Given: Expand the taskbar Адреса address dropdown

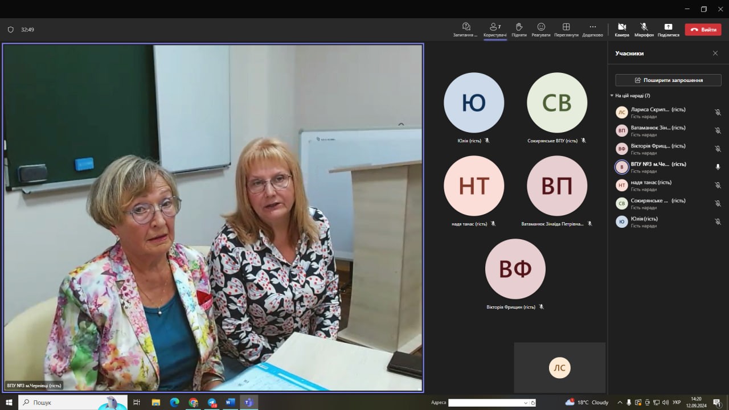Looking at the screenshot, I should point(526,403).
